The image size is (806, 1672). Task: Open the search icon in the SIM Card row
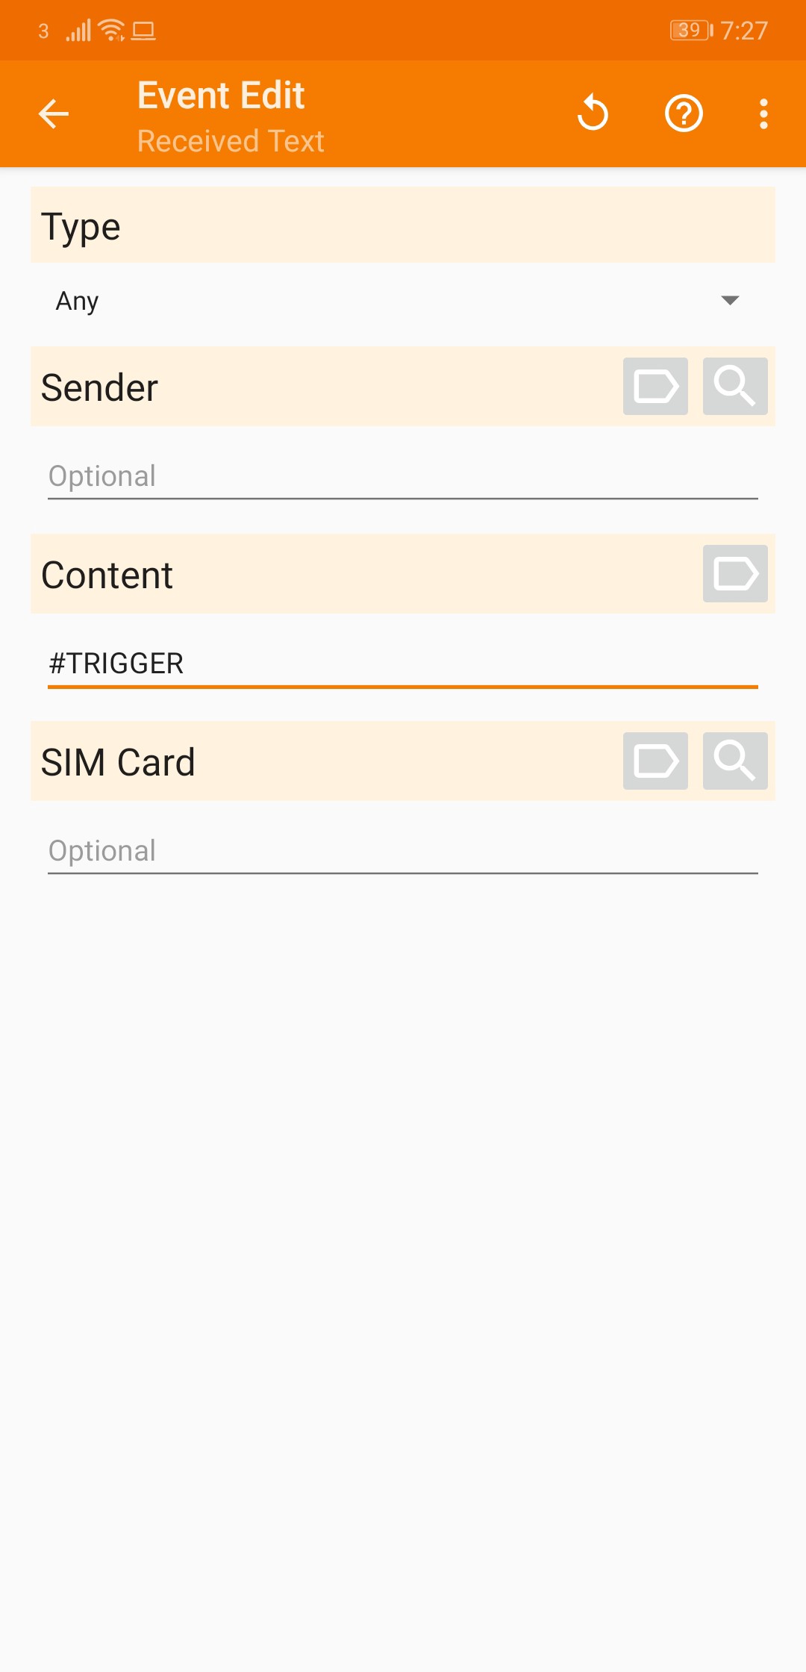tap(735, 761)
